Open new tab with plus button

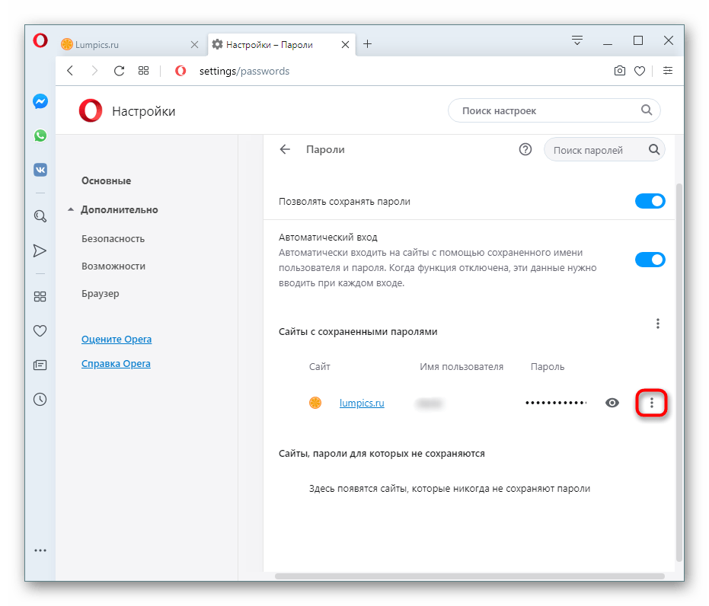(368, 44)
